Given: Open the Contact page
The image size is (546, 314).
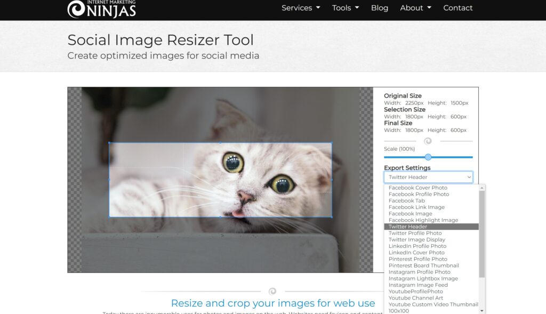Looking at the screenshot, I should click(457, 7).
